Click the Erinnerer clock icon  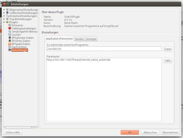tap(10, 25)
